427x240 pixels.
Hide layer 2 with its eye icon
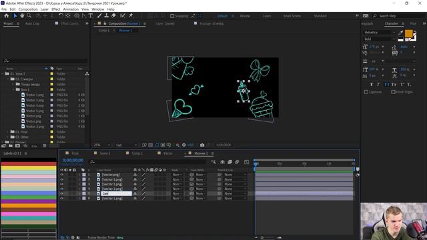(62, 179)
